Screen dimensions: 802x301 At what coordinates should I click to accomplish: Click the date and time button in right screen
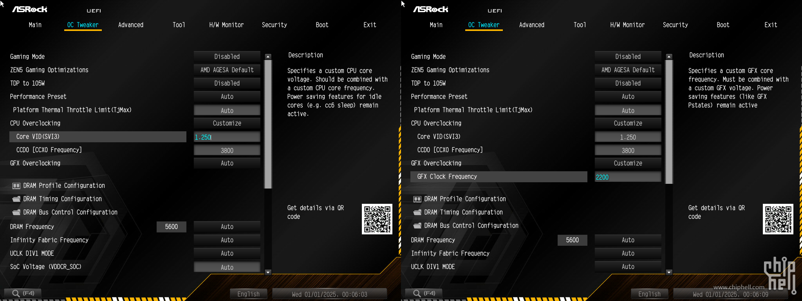coord(730,294)
